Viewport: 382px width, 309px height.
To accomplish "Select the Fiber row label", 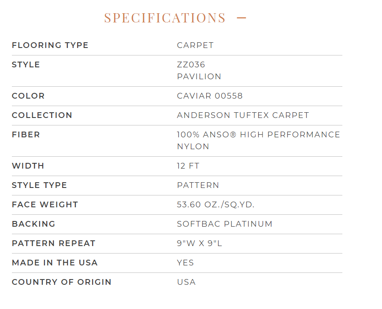I will click(26, 135).
